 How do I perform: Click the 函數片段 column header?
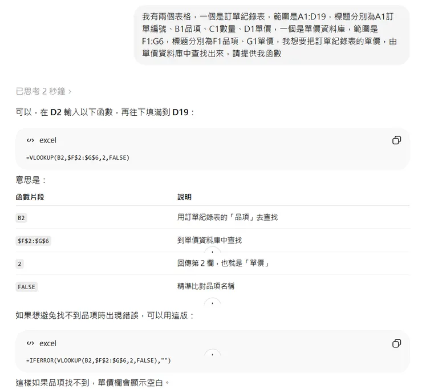[x=30, y=197]
